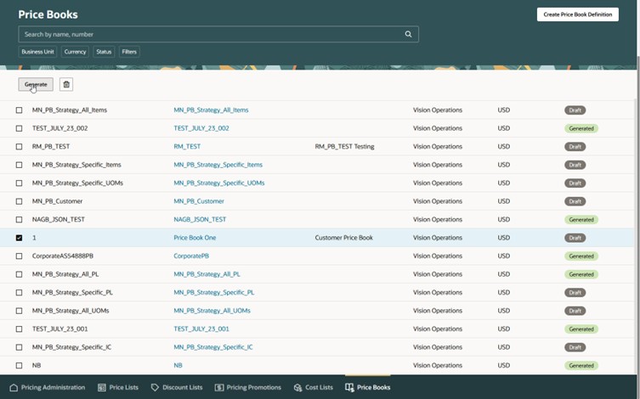Check the TEST_JULY_23_002 row checkbox
The height and width of the screenshot is (399, 640).
[19, 128]
